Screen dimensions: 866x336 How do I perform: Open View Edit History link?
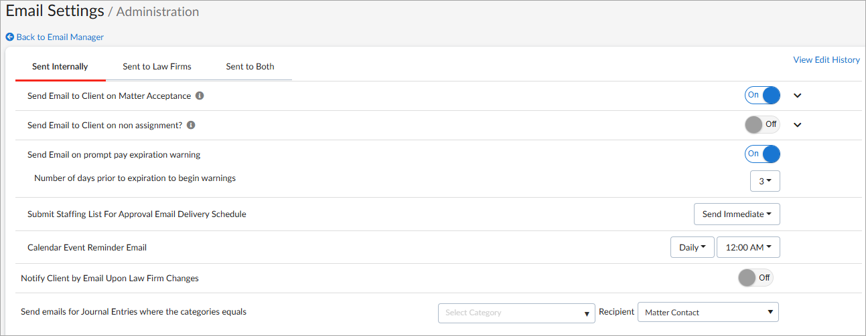click(x=826, y=60)
